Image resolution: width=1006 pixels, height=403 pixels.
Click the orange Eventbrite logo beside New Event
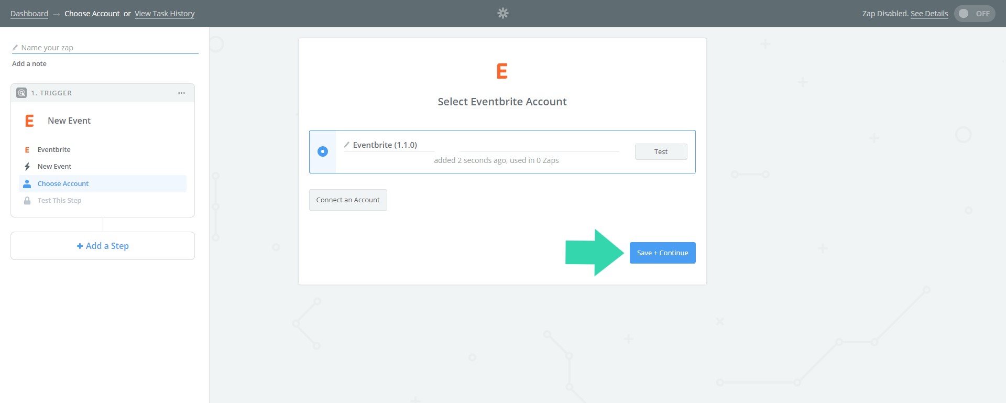30,121
